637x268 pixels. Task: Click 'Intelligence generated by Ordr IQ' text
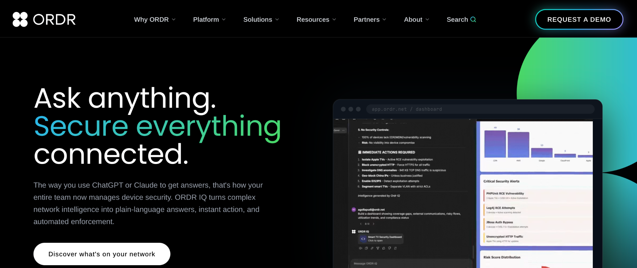379,196
